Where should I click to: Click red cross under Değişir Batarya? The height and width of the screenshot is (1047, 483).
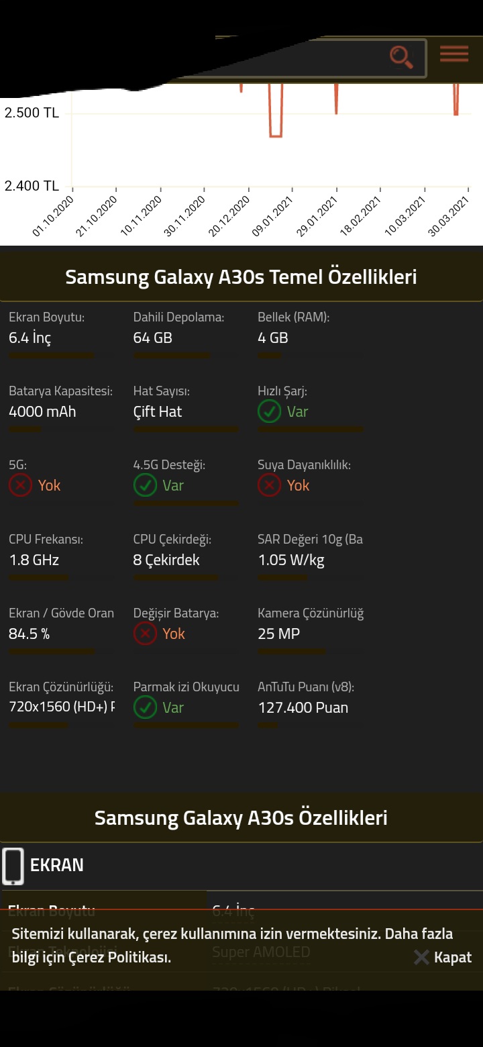point(145,634)
